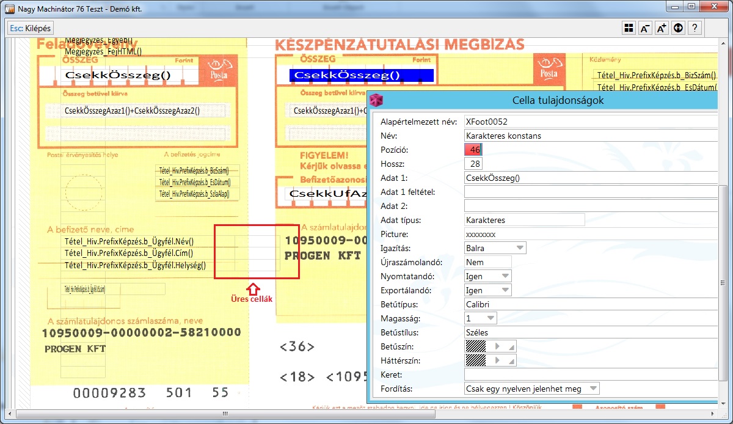733x424 pixels.
Task: Click the empty Adat 1 feltétel field
Action: pos(591,192)
